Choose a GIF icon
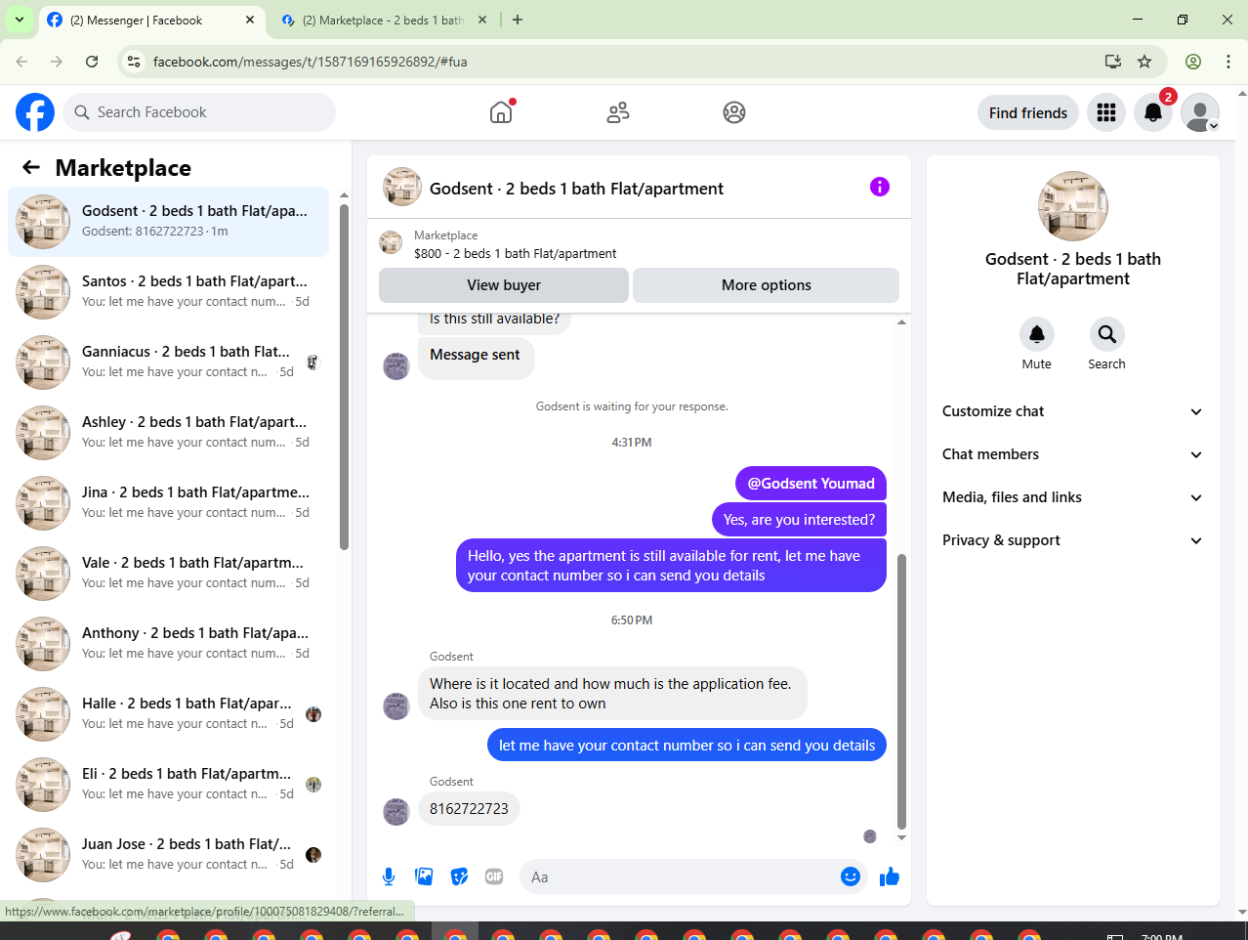 pyautogui.click(x=494, y=876)
